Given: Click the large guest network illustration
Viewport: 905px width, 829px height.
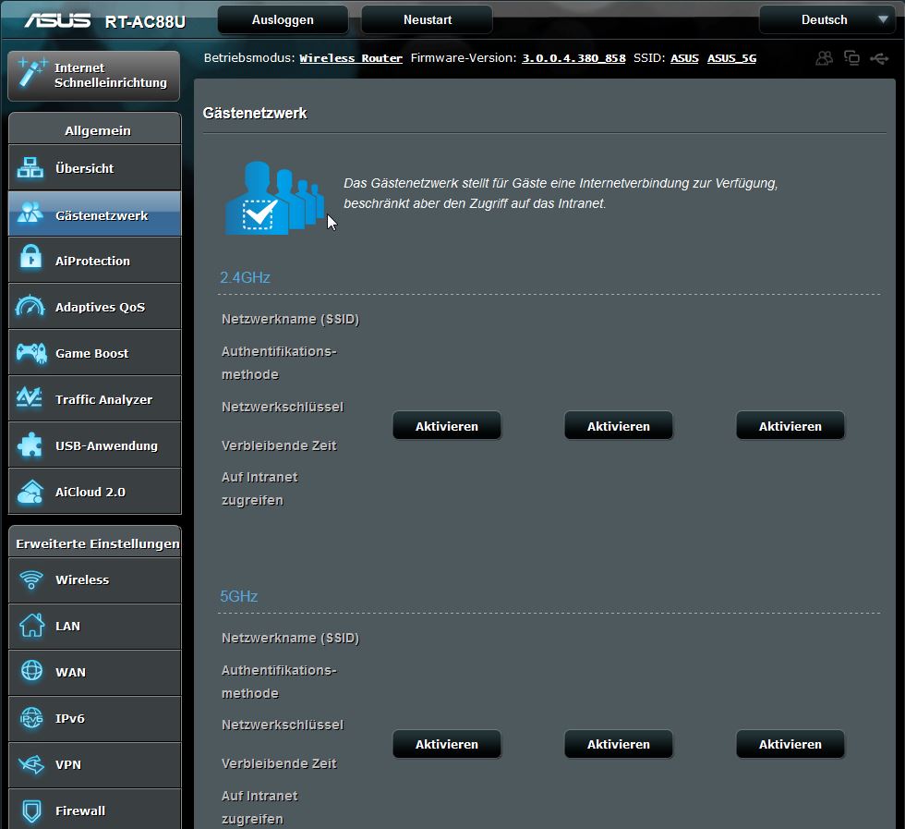Looking at the screenshot, I should click(x=274, y=198).
